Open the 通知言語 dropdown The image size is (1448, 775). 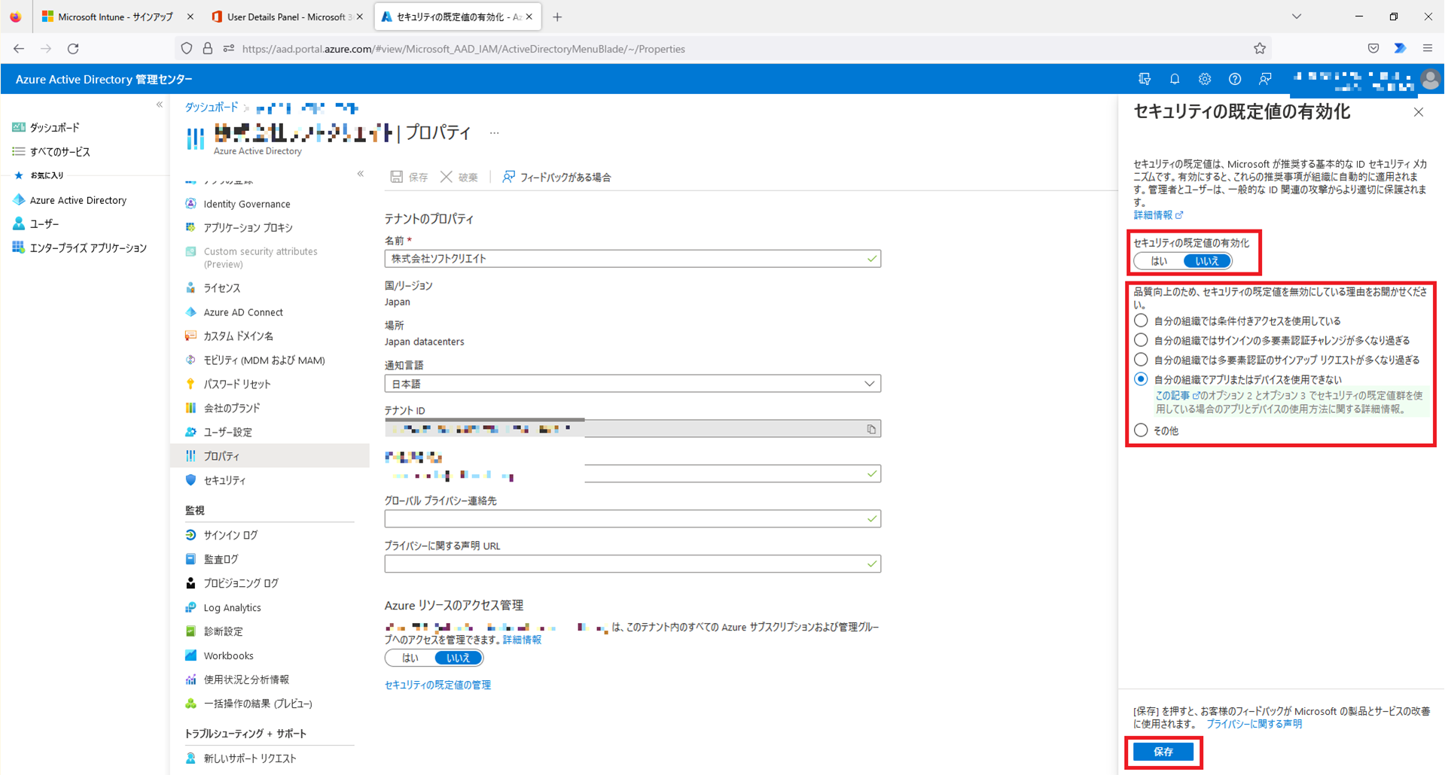pos(633,384)
